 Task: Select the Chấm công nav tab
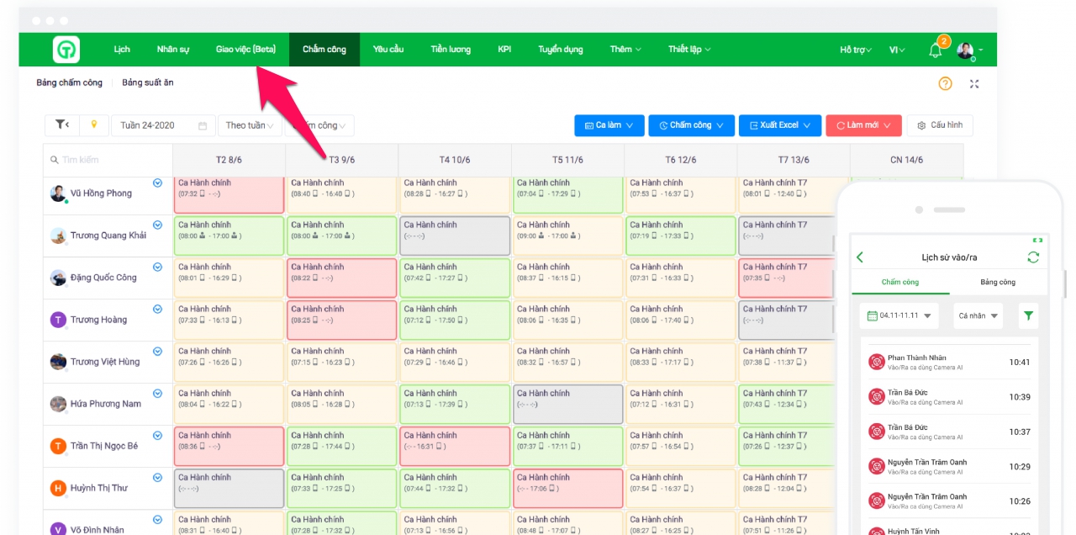(324, 50)
